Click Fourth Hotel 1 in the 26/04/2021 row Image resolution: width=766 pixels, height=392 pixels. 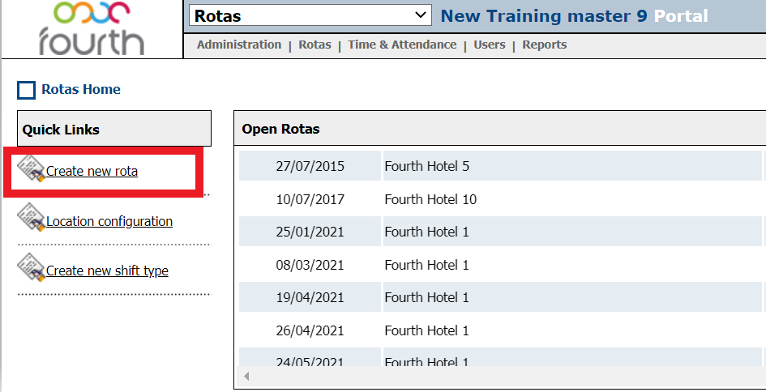[x=572, y=330]
